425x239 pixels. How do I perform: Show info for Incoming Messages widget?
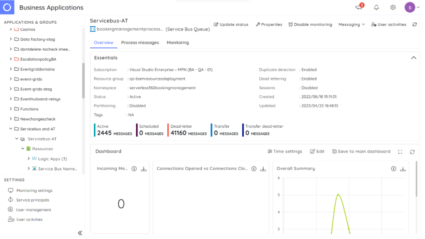[134, 168]
